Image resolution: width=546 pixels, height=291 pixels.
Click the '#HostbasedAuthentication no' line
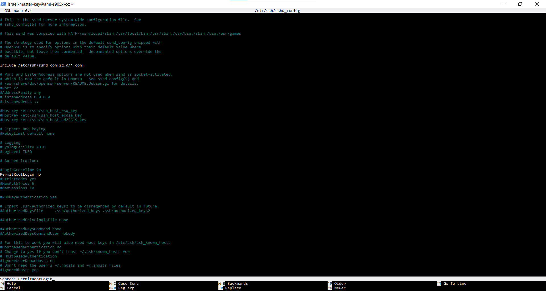coord(31,247)
